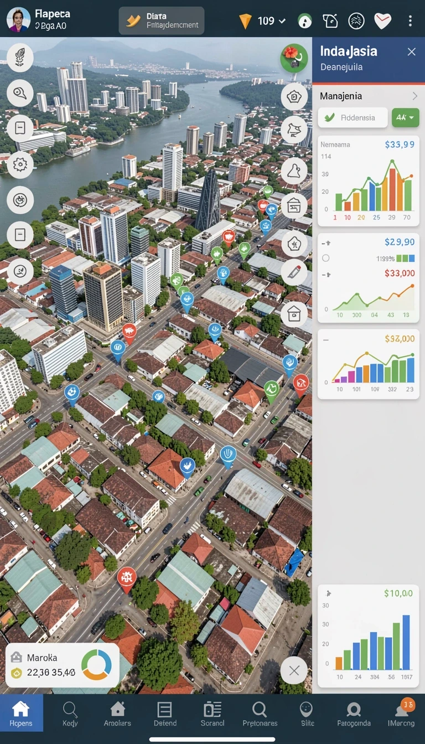This screenshot has height=744, width=425.
Task: Open the Detend tab
Action: click(165, 713)
